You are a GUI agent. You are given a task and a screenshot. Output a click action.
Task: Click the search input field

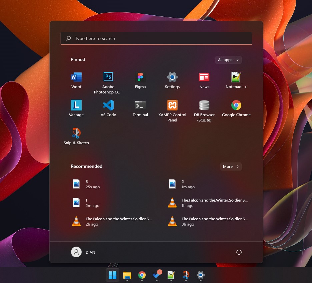[x=156, y=38]
